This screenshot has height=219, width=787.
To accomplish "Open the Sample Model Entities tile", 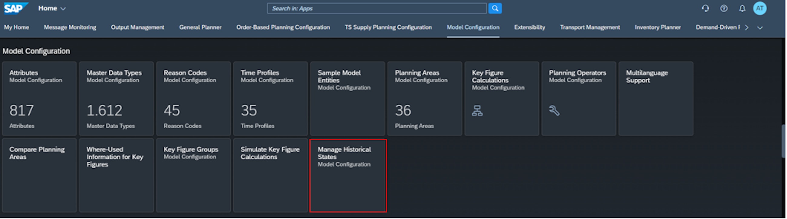I will click(348, 99).
